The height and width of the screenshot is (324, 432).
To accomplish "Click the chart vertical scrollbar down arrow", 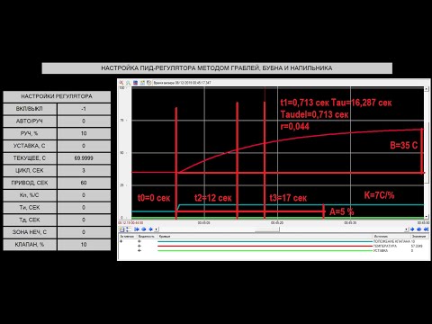I will coord(427,216).
